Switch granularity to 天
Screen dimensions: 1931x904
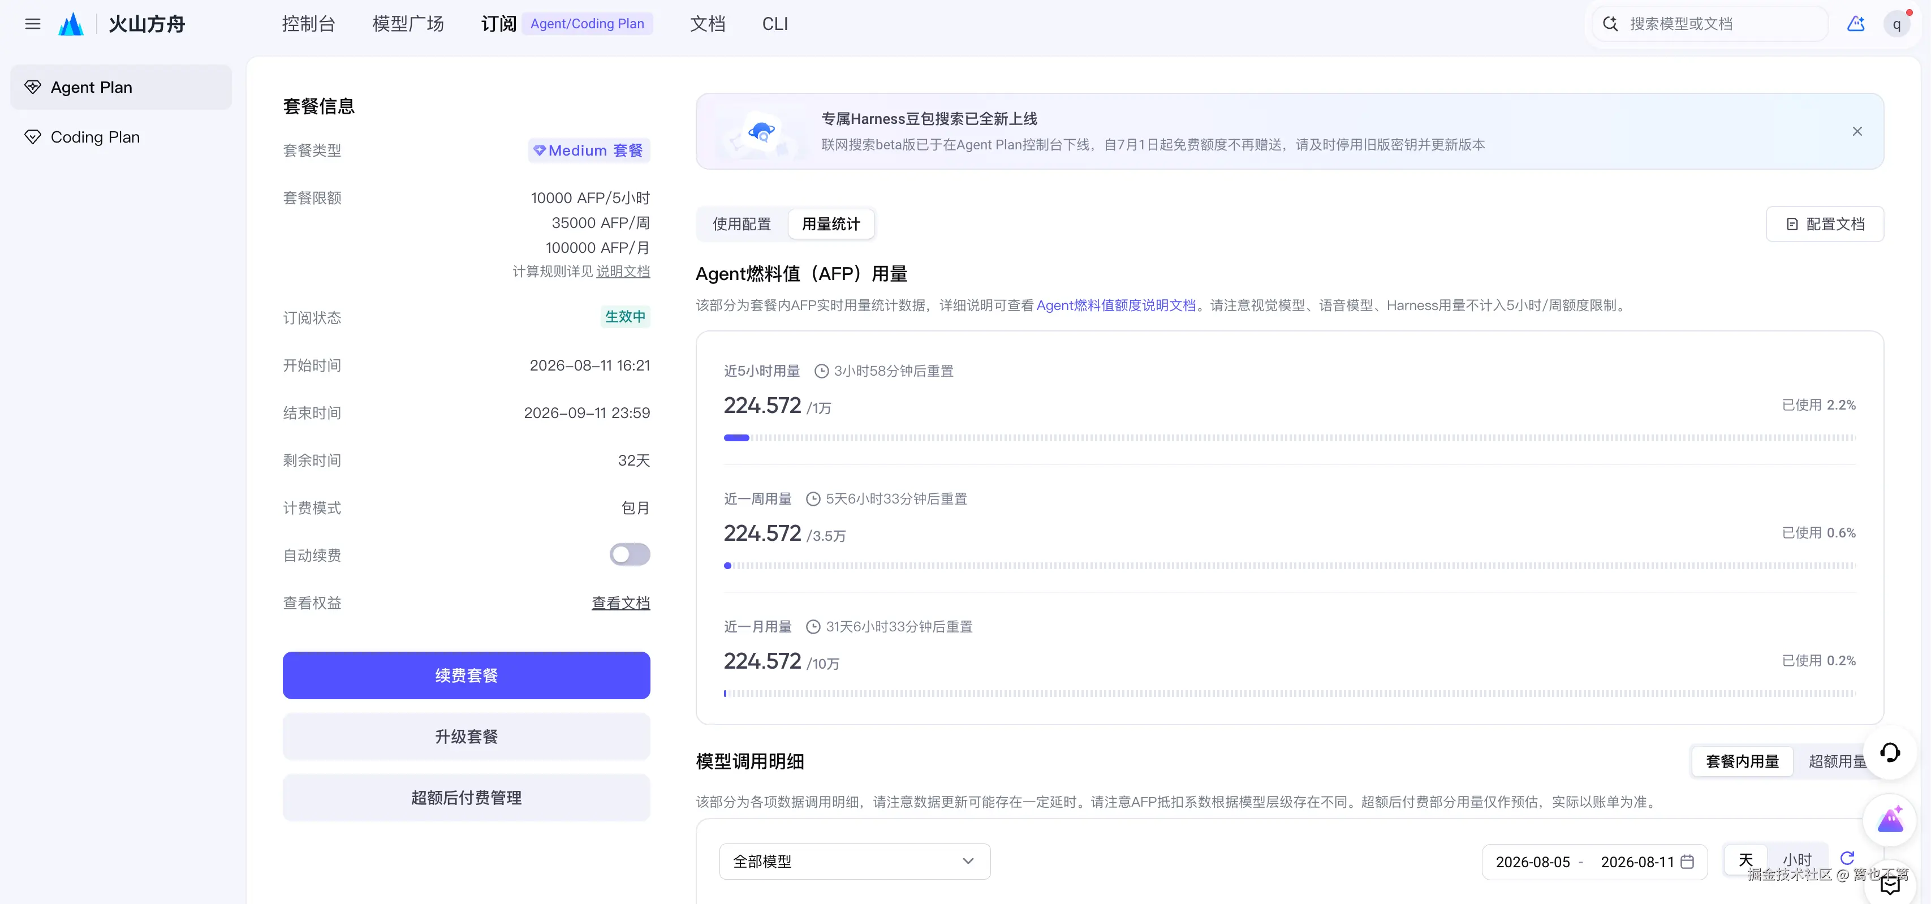coord(1746,860)
